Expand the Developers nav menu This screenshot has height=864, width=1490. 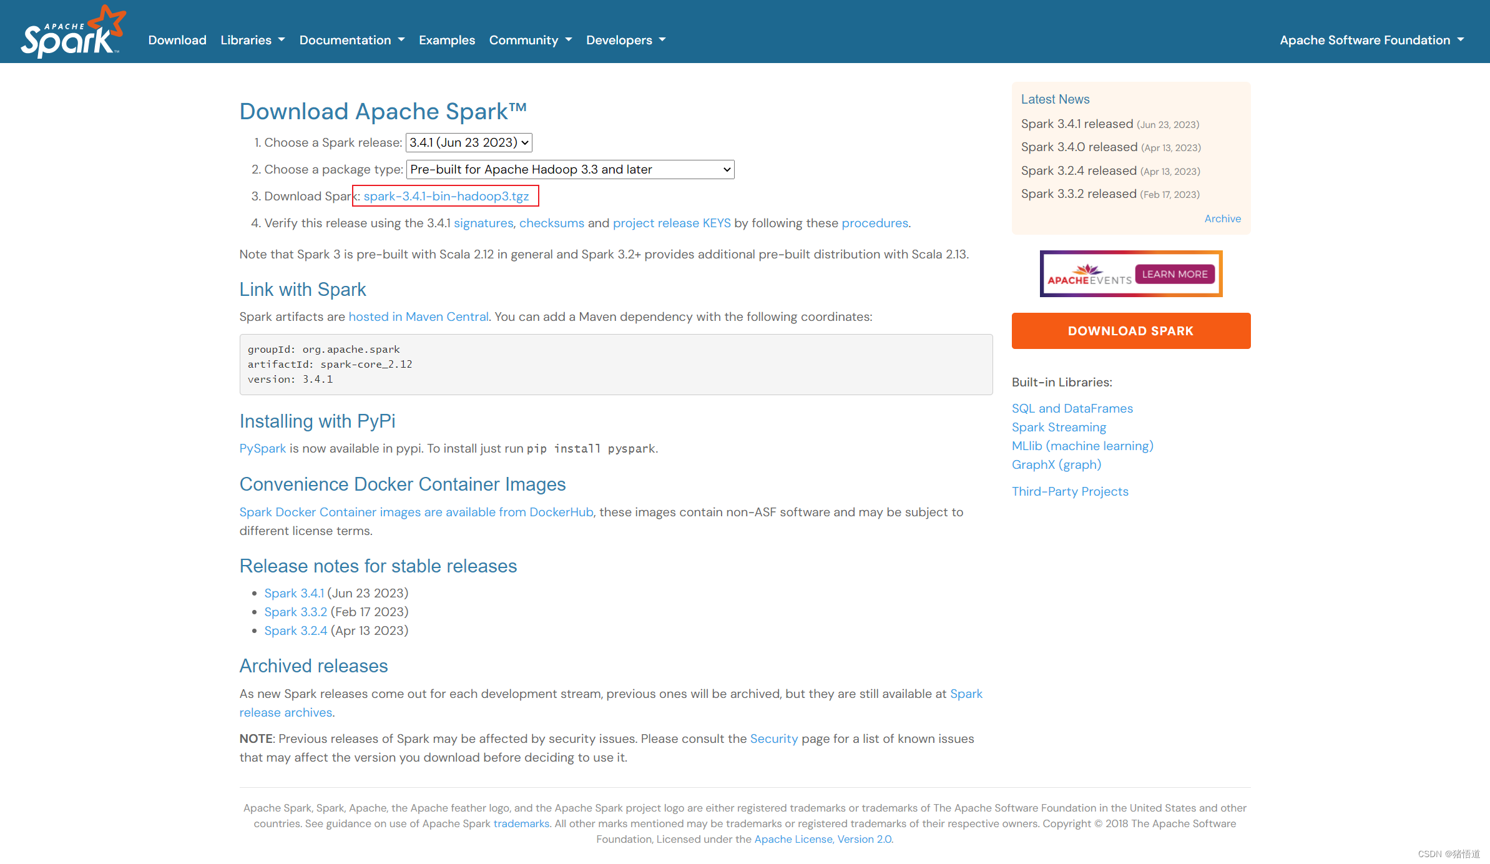click(625, 40)
